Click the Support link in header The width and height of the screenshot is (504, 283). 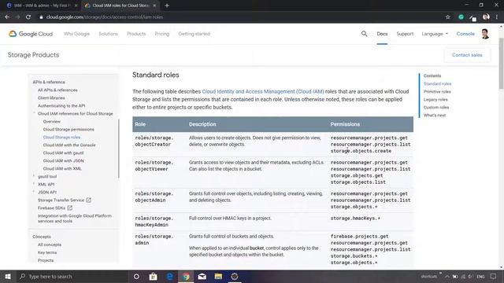click(405, 34)
